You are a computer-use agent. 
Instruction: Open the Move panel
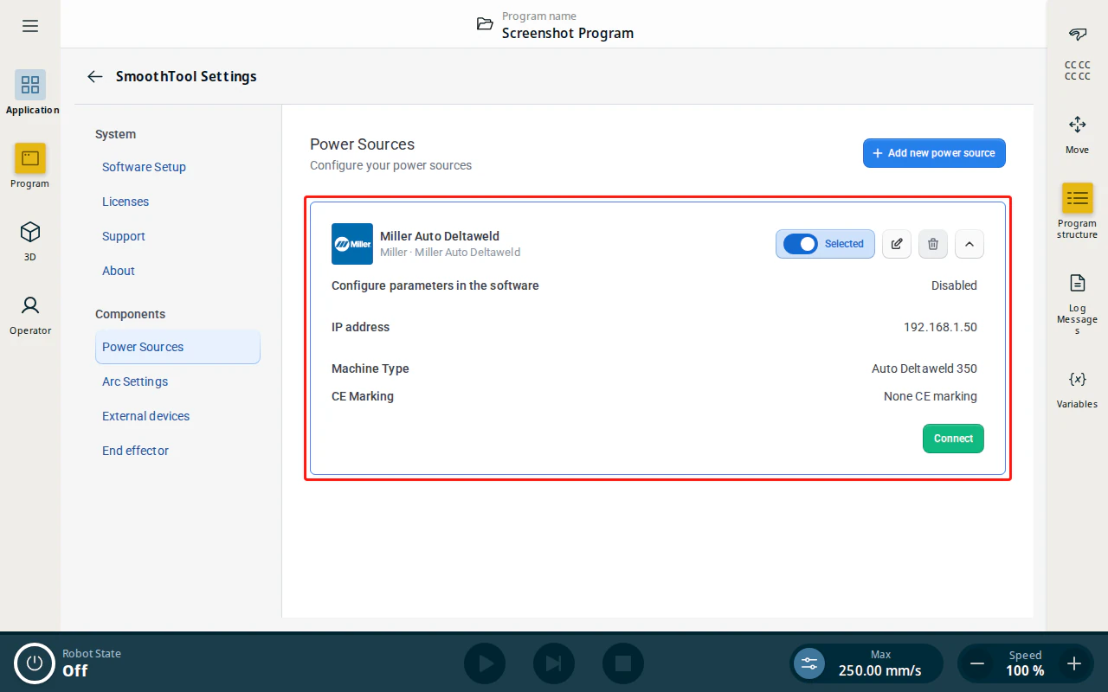tap(1078, 135)
